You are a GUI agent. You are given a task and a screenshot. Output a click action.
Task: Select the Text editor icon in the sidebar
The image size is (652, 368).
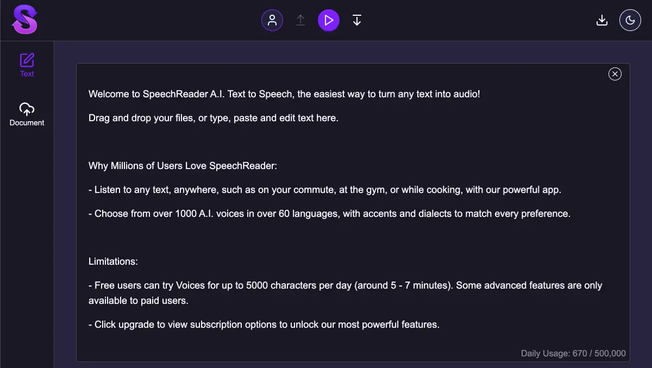[x=26, y=60]
